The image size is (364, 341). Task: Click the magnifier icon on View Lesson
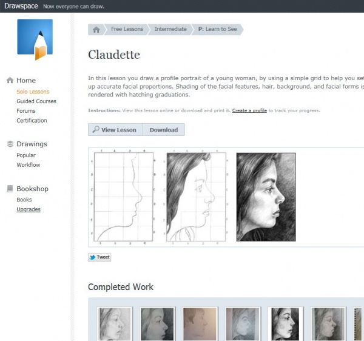coord(96,129)
